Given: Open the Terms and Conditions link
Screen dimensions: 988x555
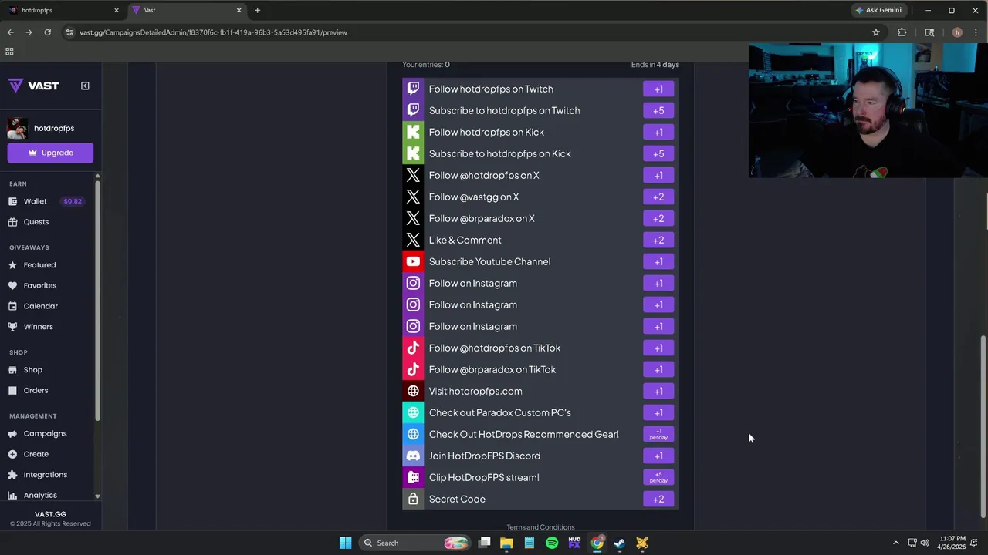Looking at the screenshot, I should [540, 527].
